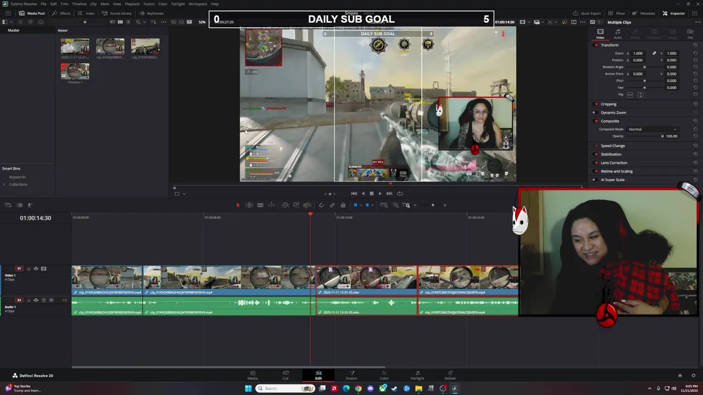
Task: Click timeline zoom in plus icon
Action: [x=445, y=205]
